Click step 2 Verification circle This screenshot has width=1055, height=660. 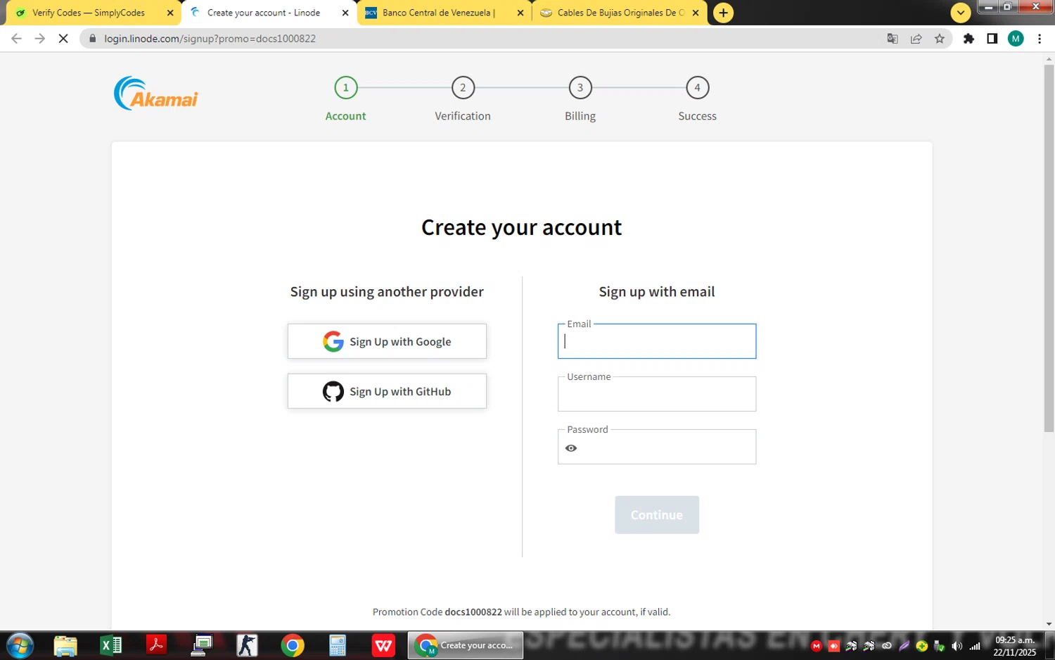pyautogui.click(x=463, y=88)
